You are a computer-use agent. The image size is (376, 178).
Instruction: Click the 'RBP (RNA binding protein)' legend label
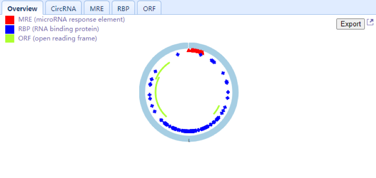[x=58, y=29]
